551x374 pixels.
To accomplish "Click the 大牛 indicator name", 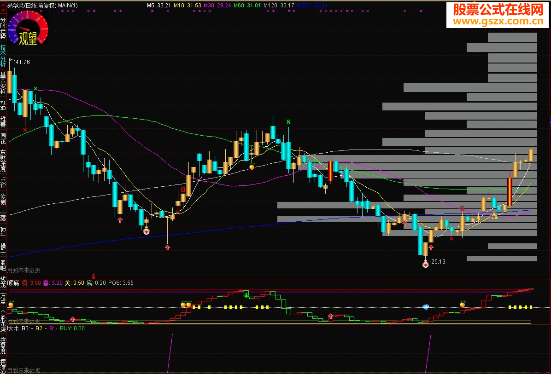I will [x=13, y=328].
